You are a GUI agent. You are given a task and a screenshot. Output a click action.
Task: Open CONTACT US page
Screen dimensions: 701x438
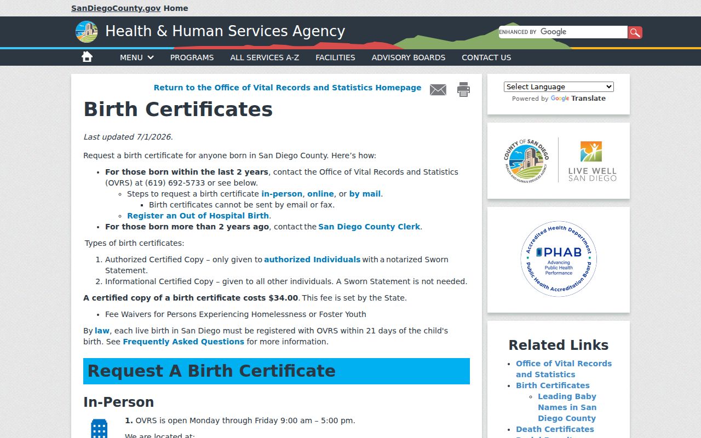[486, 57]
